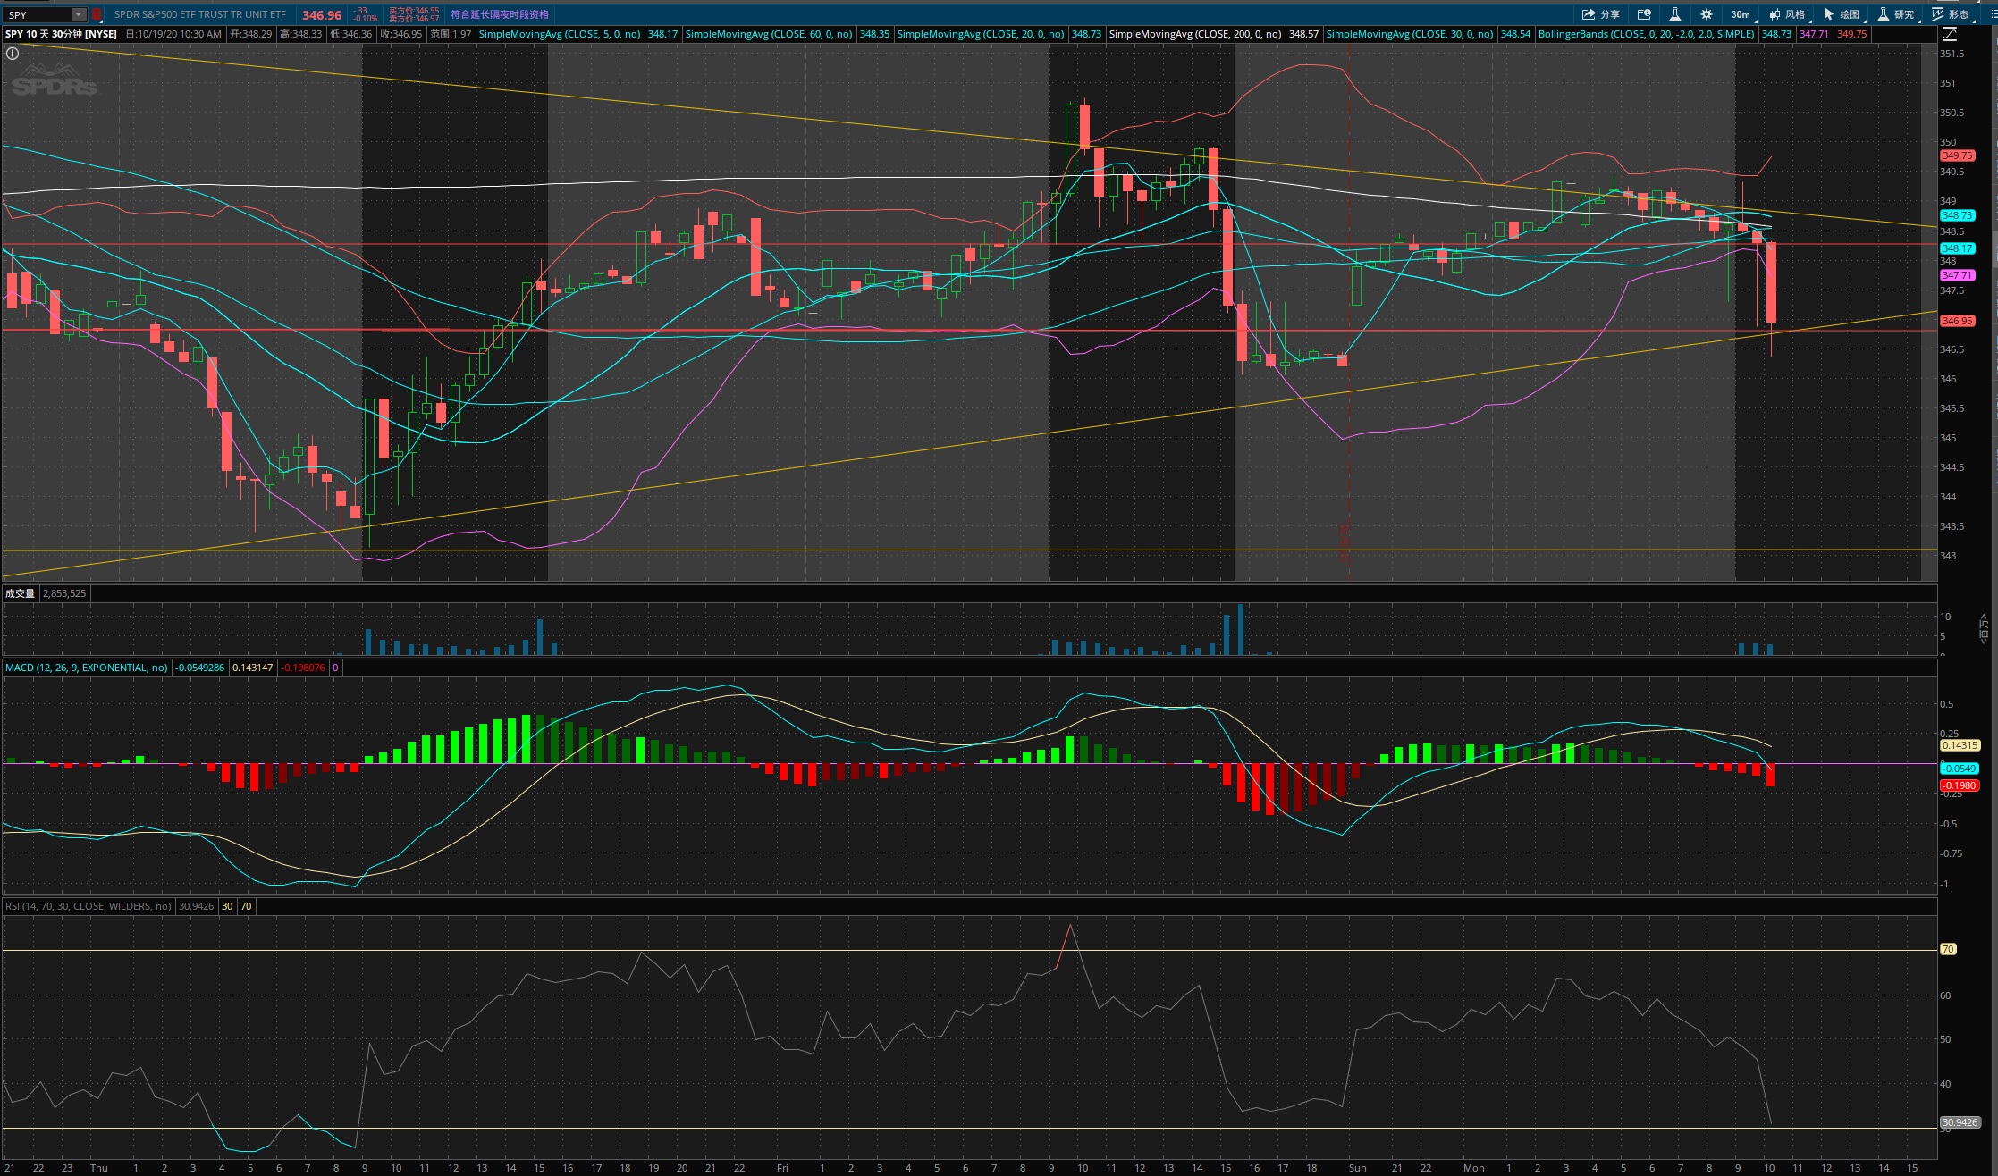This screenshot has width=1998, height=1176.
Task: Click the last price 346.96 in the header
Action: point(322,15)
